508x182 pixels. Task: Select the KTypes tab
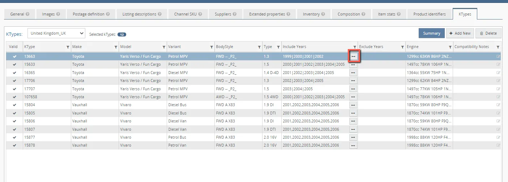[465, 14]
